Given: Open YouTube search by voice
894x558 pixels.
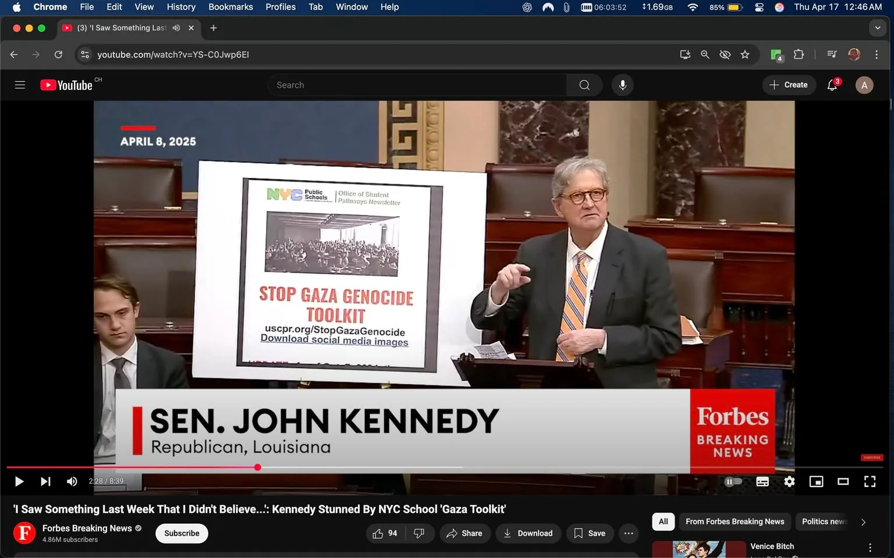Looking at the screenshot, I should pyautogui.click(x=622, y=85).
